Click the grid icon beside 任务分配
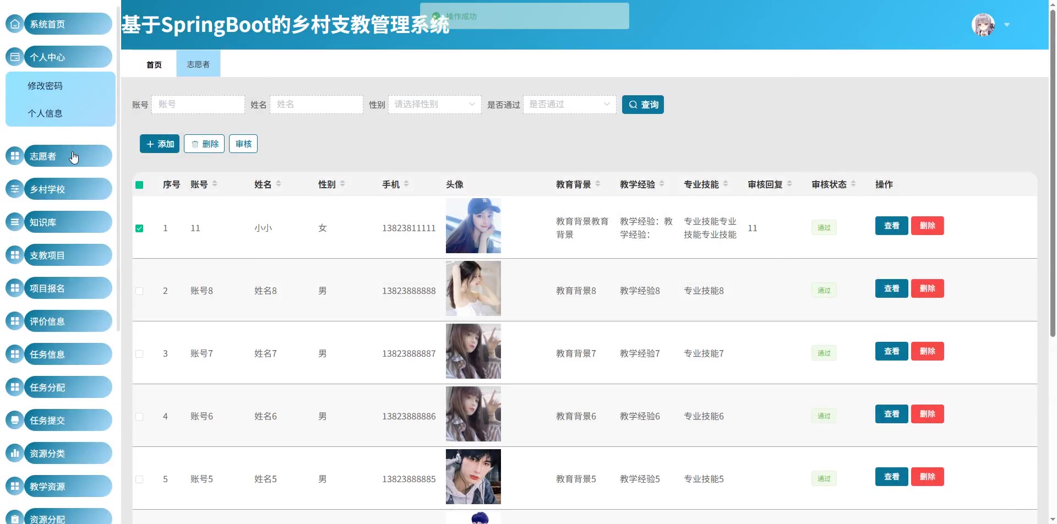 tap(15, 387)
